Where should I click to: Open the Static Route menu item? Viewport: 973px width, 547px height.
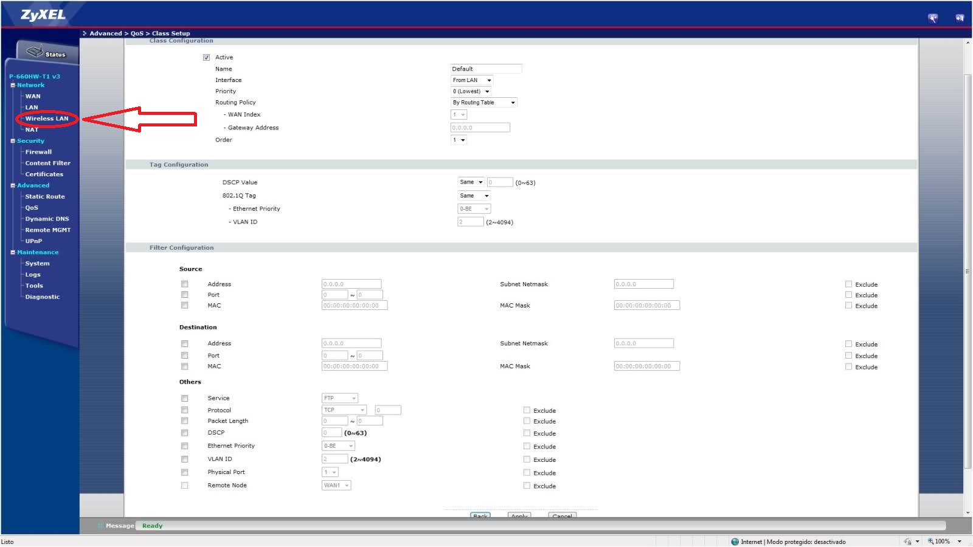tap(44, 197)
